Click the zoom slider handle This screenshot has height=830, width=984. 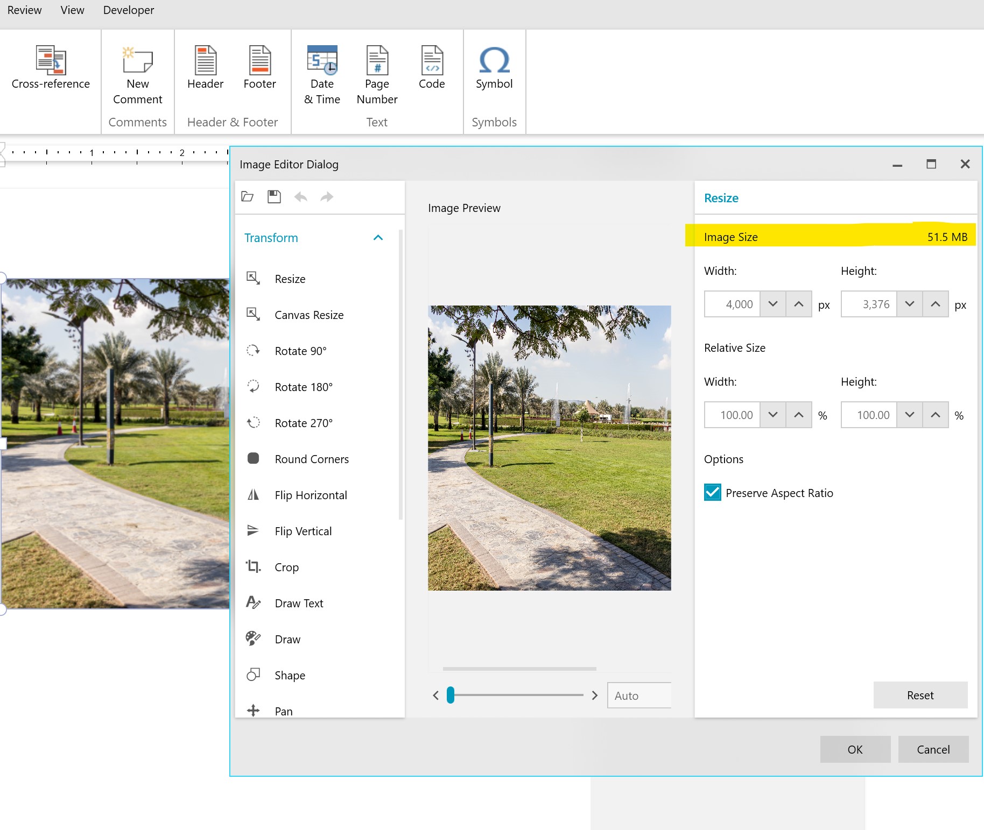(451, 695)
